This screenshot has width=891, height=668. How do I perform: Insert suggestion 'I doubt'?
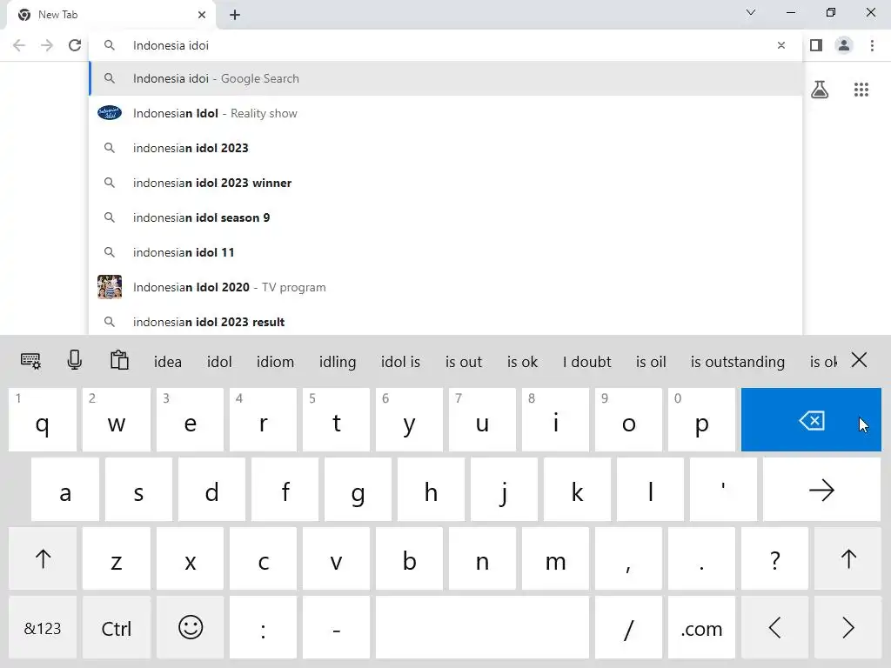[x=587, y=362]
